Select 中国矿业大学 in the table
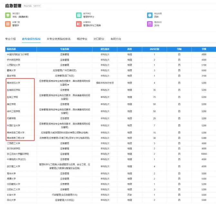This screenshot has width=216, height=205. [x=14, y=125]
